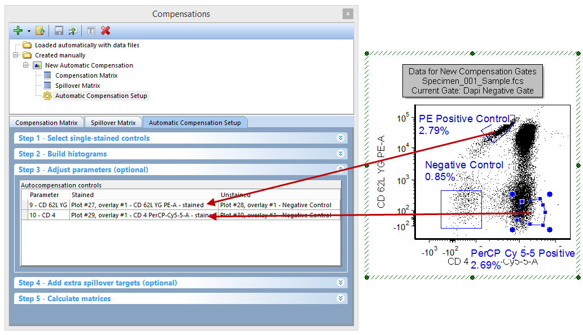583x335 pixels.
Task: Select Loaded automatically with data files folder
Action: click(87, 45)
